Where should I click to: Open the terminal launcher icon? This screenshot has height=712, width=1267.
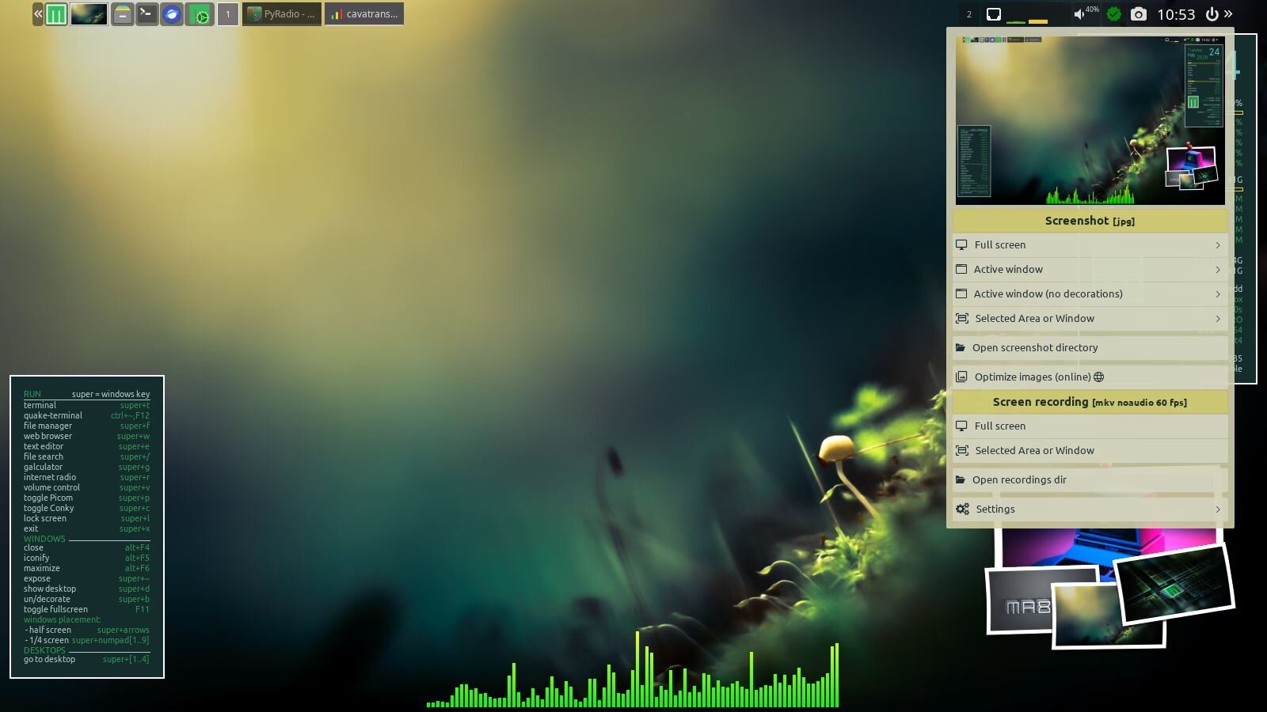pos(146,14)
